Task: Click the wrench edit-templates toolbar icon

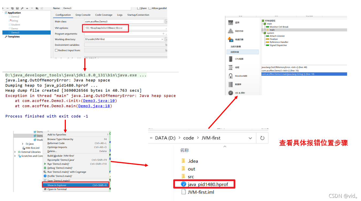Action: pyautogui.click(x=22, y=8)
